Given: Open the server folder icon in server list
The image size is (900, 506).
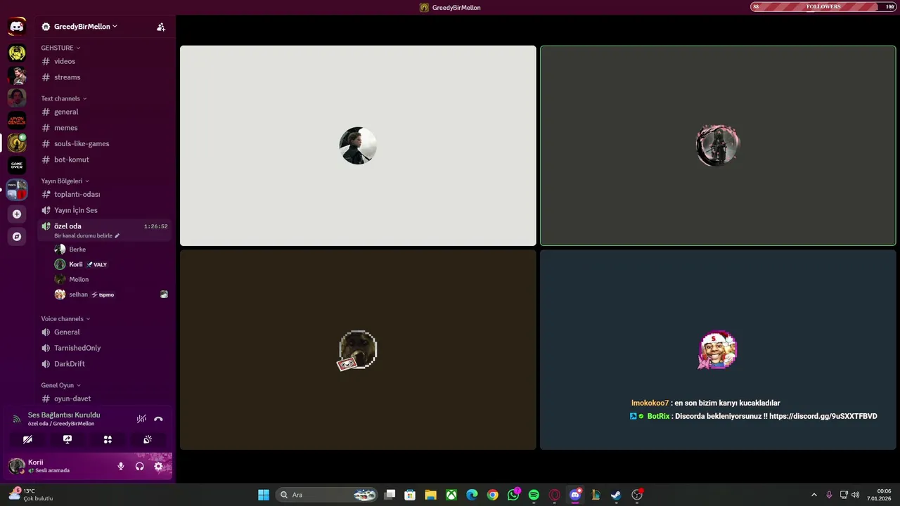Looking at the screenshot, I should pos(17,189).
